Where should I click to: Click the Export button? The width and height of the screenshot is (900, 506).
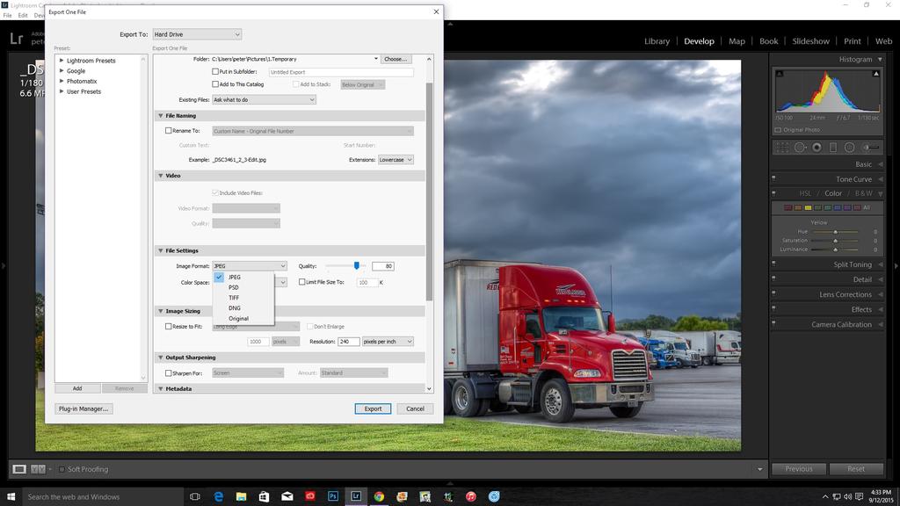(373, 408)
